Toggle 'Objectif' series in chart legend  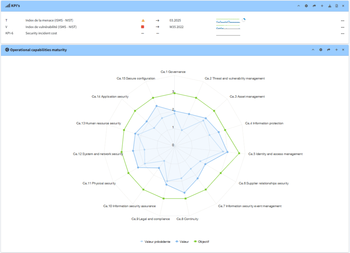[201, 242]
